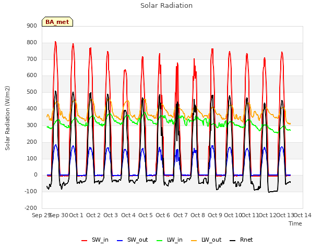Click the Oct 2 x-axis tick label
Screen dimensions: 334x250
[x=93, y=215]
